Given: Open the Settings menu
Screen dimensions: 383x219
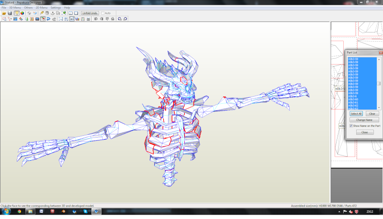Looking at the screenshot, I should click(56, 8).
